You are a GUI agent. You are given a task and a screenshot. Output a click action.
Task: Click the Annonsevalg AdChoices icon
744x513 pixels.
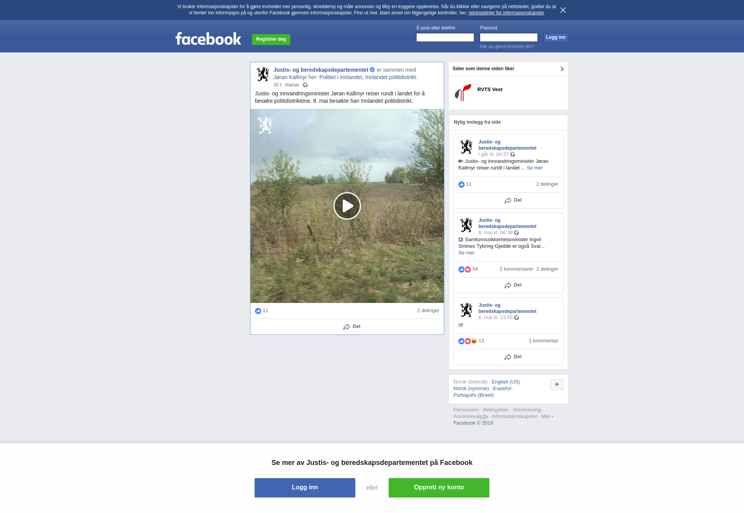coord(486,417)
